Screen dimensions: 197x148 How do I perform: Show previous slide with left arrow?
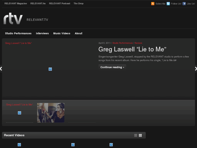click(x=1, y=69)
